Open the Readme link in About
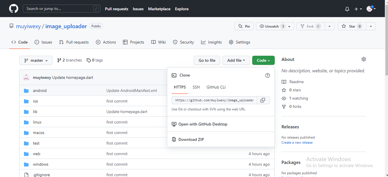 point(296,82)
